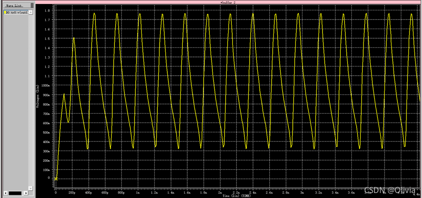Click the 2n tick label on the time axis
This screenshot has width=422, height=198.
220,193
